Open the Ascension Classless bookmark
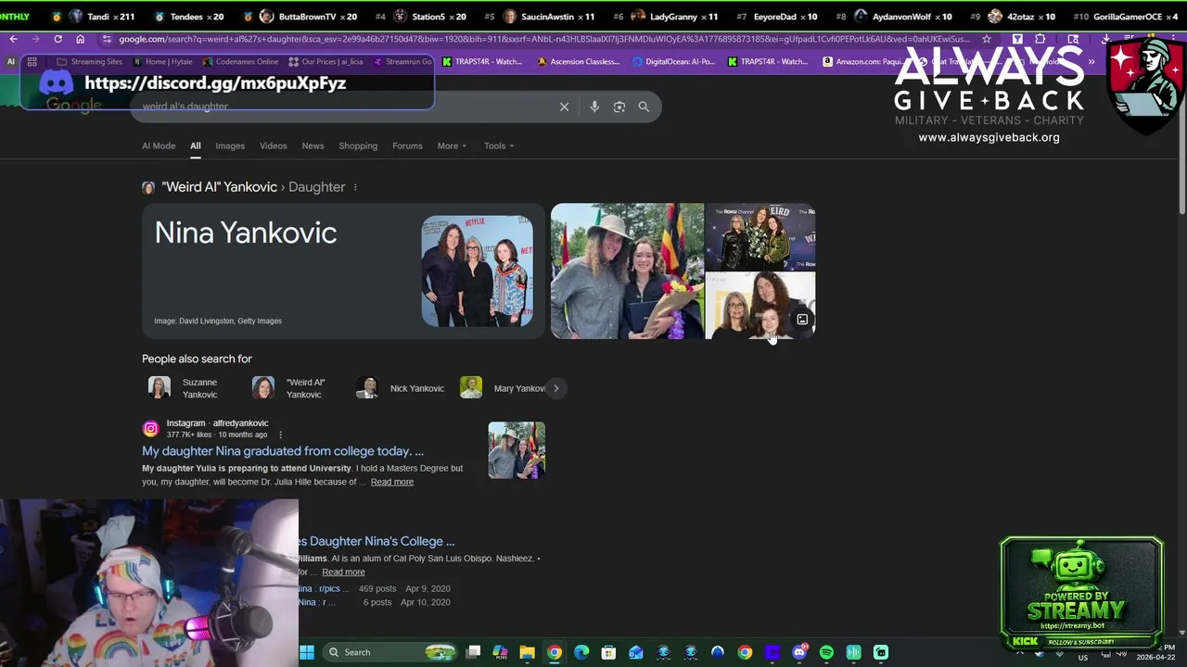Screen dimensions: 1187x667 (x=578, y=61)
